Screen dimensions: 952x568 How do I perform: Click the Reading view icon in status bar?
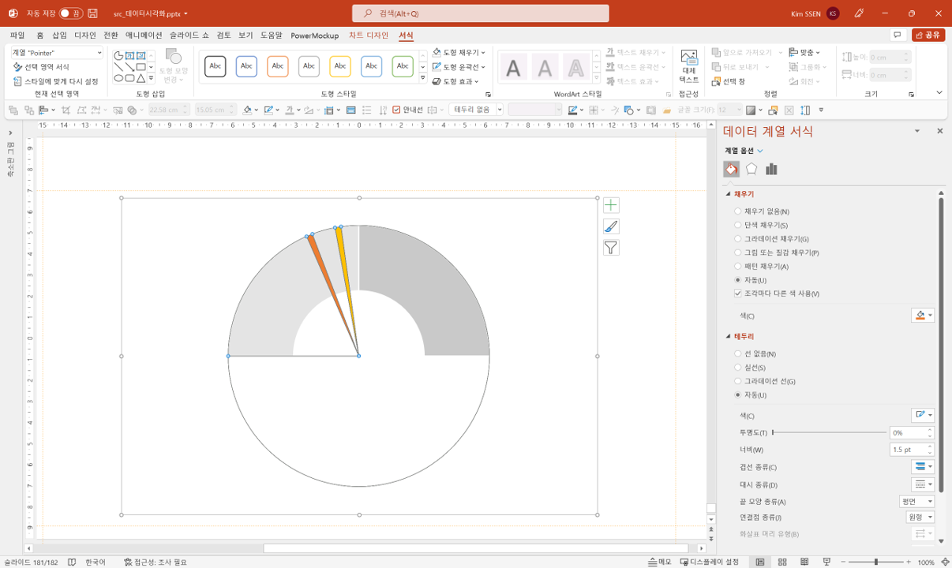(x=804, y=562)
